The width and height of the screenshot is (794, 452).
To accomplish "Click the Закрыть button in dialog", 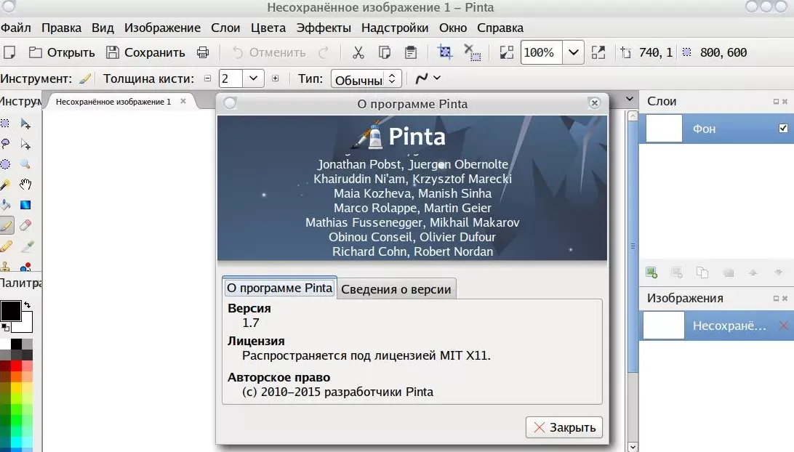I will 564,427.
